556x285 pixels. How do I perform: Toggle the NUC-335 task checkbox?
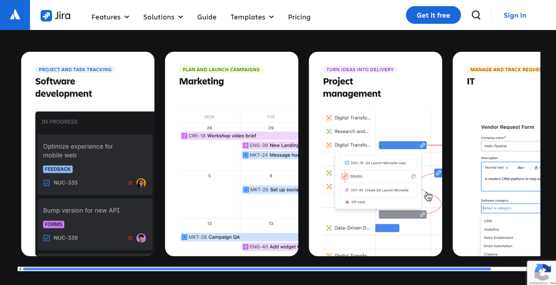[47, 183]
